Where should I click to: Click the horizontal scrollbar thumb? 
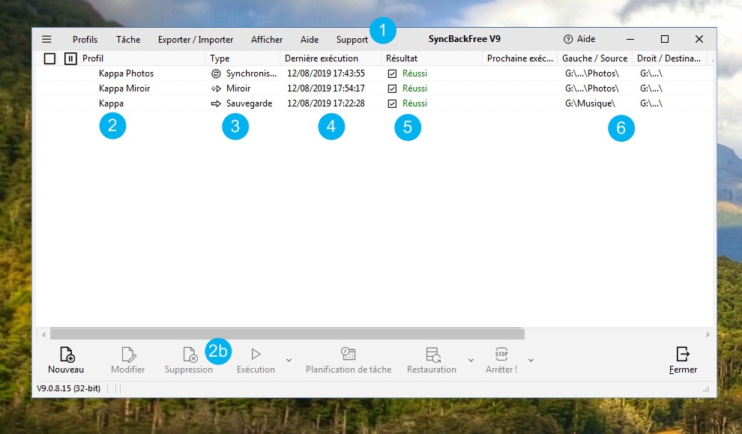[287, 334]
